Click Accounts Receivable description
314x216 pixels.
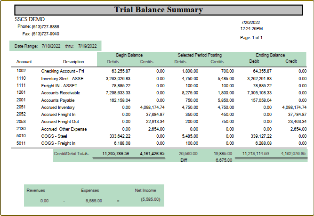[x=60, y=92]
